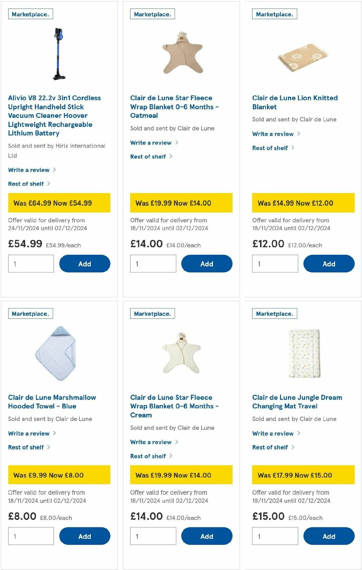Screen dimensions: 362x570
Task: Open the Alivio V8 vacuum cleaner title link
Action: [x=55, y=115]
